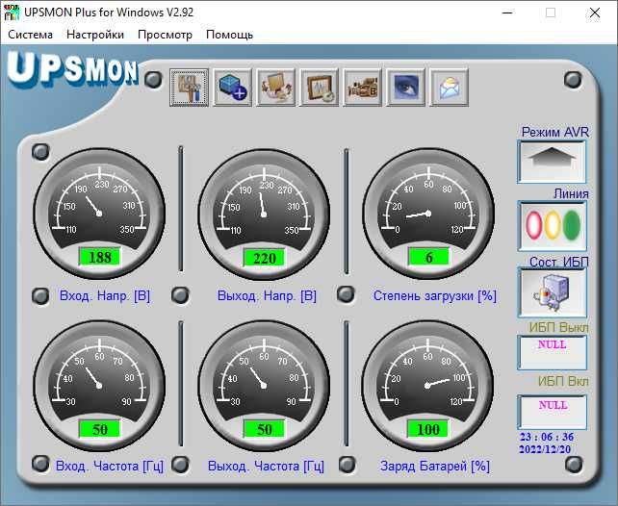Image resolution: width=618 pixels, height=506 pixels.
Task: Open the envelope mail notification icon
Action: [x=450, y=88]
